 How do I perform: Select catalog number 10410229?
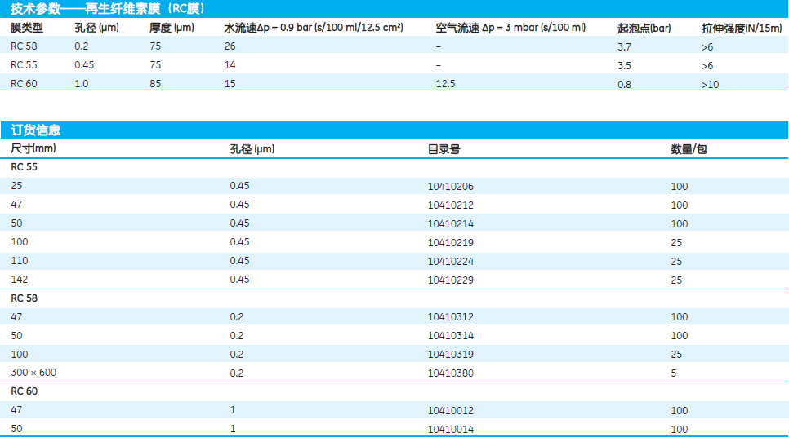[x=450, y=280]
